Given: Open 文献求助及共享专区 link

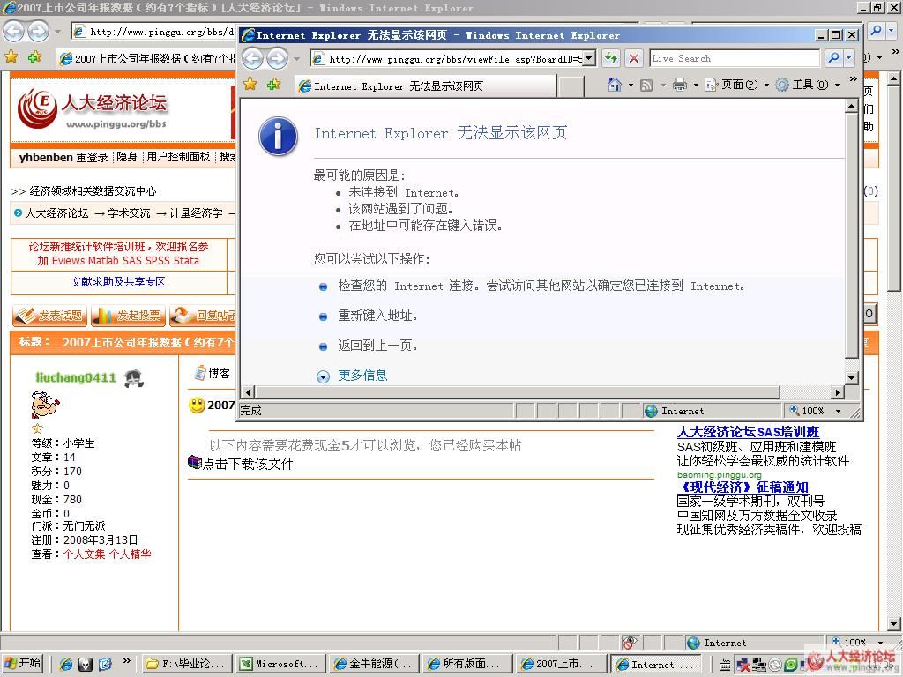Looking at the screenshot, I should point(118,281).
